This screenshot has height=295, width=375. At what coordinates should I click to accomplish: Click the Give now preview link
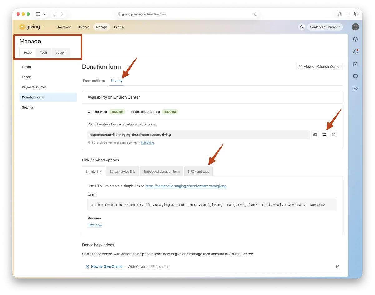95,225
